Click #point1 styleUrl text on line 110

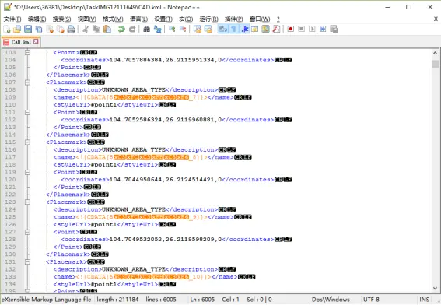pyautogui.click(x=103, y=105)
